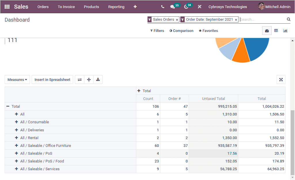295x180 pixels.
Task: Click the developer tools wrench icon
Action: (199, 6)
